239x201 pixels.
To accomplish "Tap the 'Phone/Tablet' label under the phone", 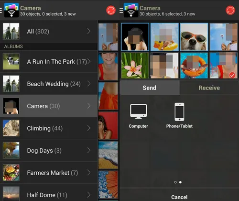I will (179, 126).
